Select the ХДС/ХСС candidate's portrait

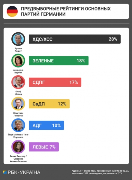click(18, 39)
